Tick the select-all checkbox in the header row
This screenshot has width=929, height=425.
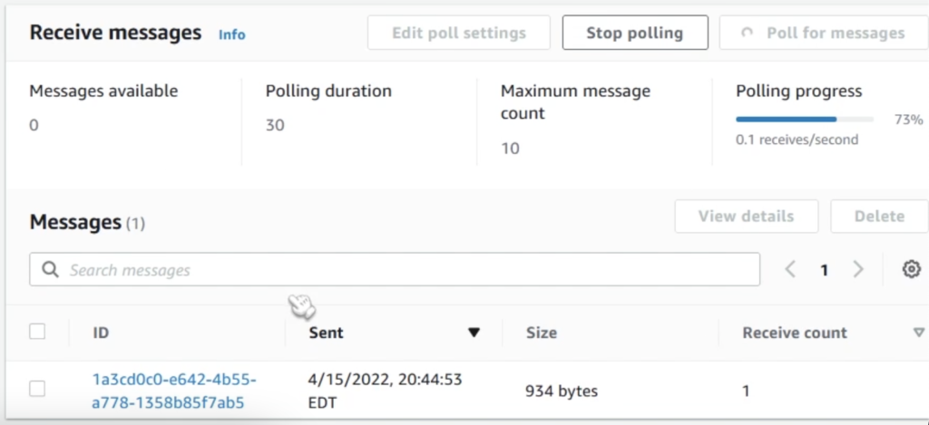tap(37, 332)
